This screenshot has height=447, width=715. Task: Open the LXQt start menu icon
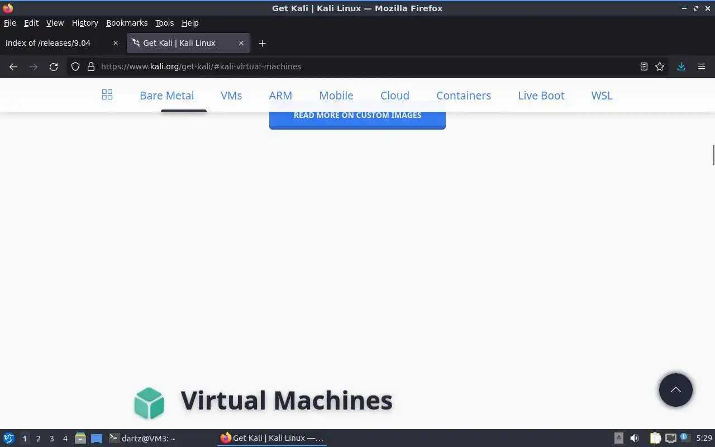pos(9,438)
